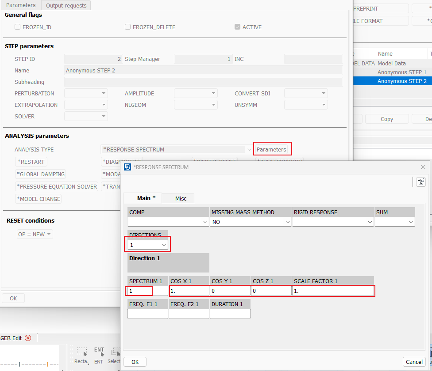Click the Parameters button next to ANALYSIS TYPE
This screenshot has width=432, height=371.
pyautogui.click(x=271, y=149)
